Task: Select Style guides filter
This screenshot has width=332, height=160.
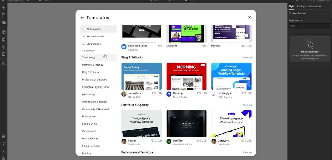Action: [99, 44]
